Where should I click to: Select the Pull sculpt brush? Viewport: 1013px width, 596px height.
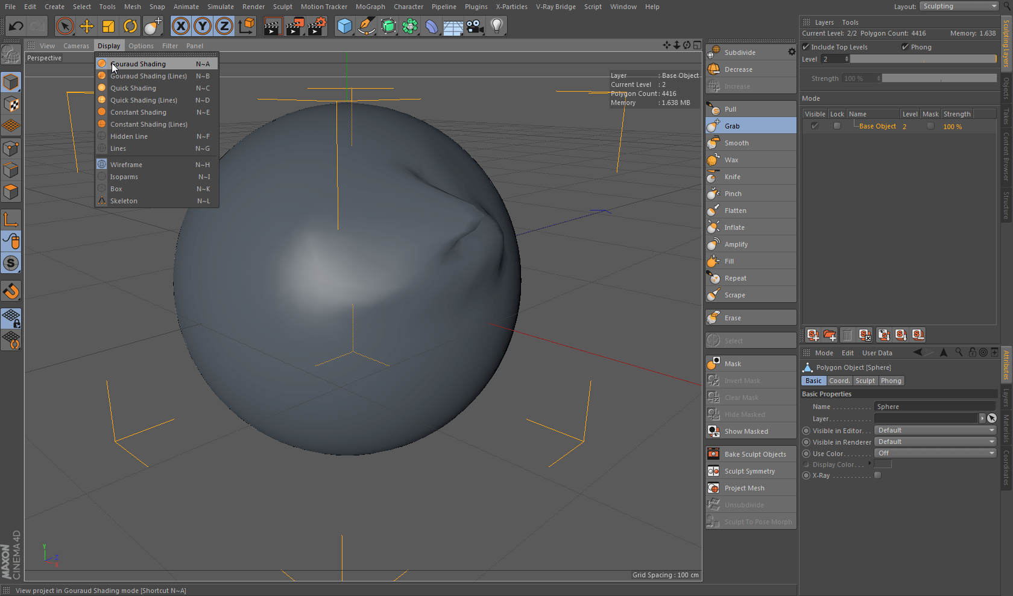751,109
